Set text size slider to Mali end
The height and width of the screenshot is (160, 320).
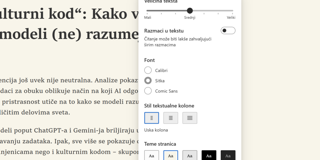147,11
